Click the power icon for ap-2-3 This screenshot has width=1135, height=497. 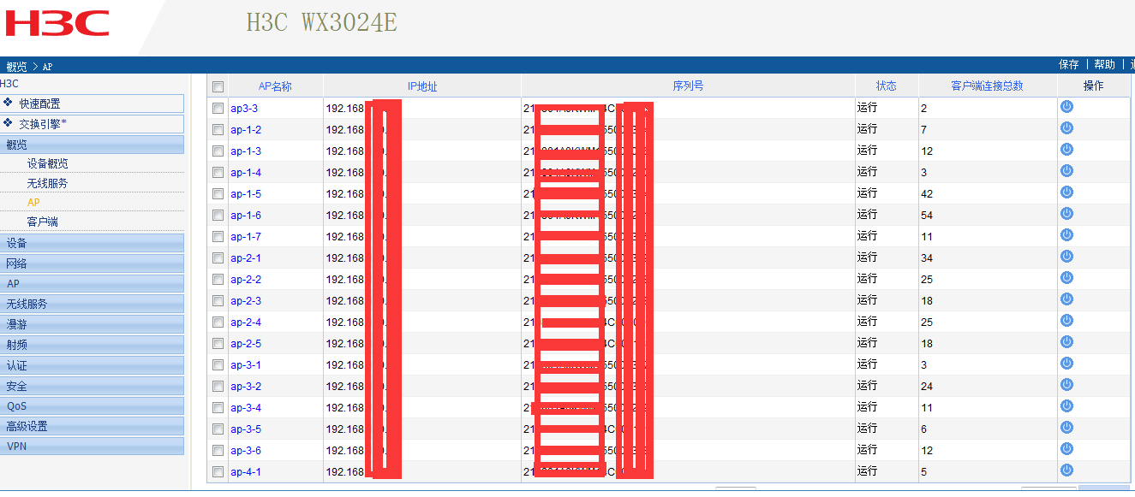(x=1066, y=299)
